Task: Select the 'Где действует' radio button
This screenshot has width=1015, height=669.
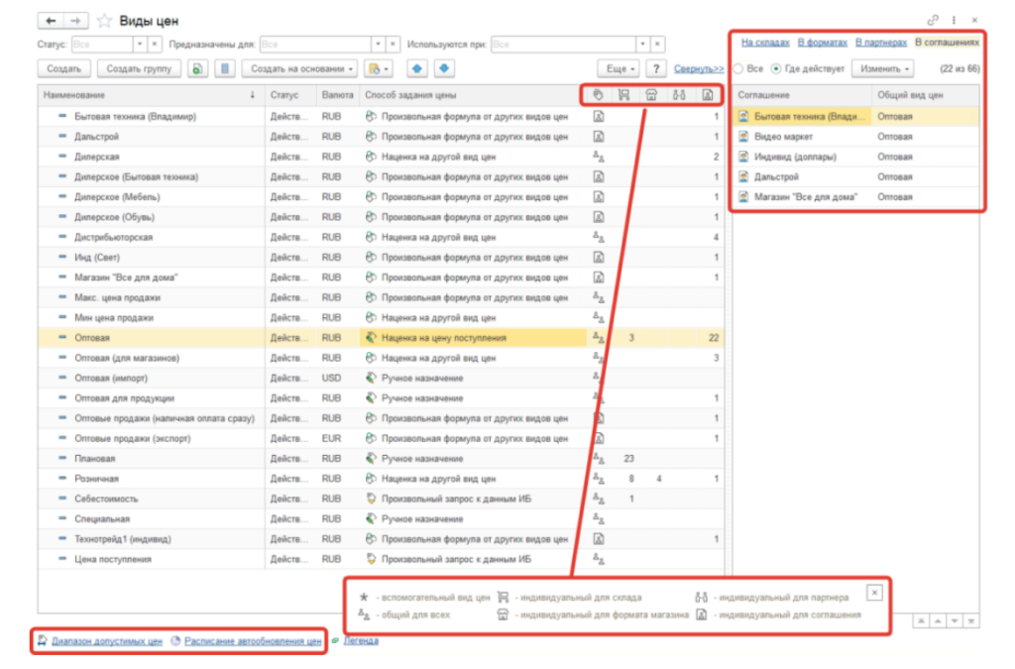Action: (776, 69)
